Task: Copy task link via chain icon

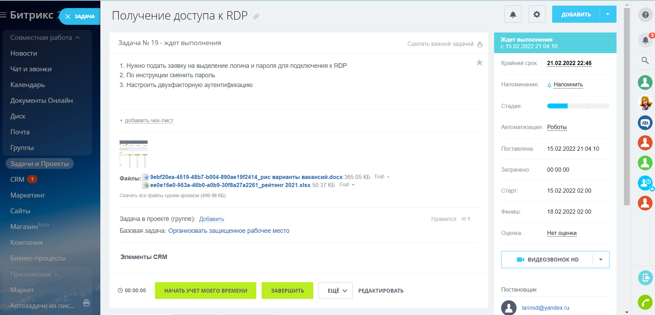Action: pos(256,16)
